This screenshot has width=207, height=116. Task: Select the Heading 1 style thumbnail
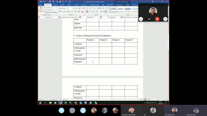pyautogui.click(x=128, y=10)
